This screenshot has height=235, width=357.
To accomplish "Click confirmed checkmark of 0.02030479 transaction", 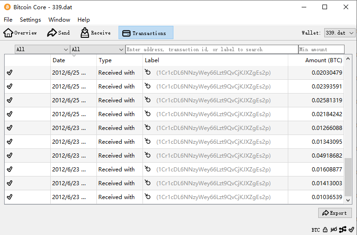I will click(10, 73).
